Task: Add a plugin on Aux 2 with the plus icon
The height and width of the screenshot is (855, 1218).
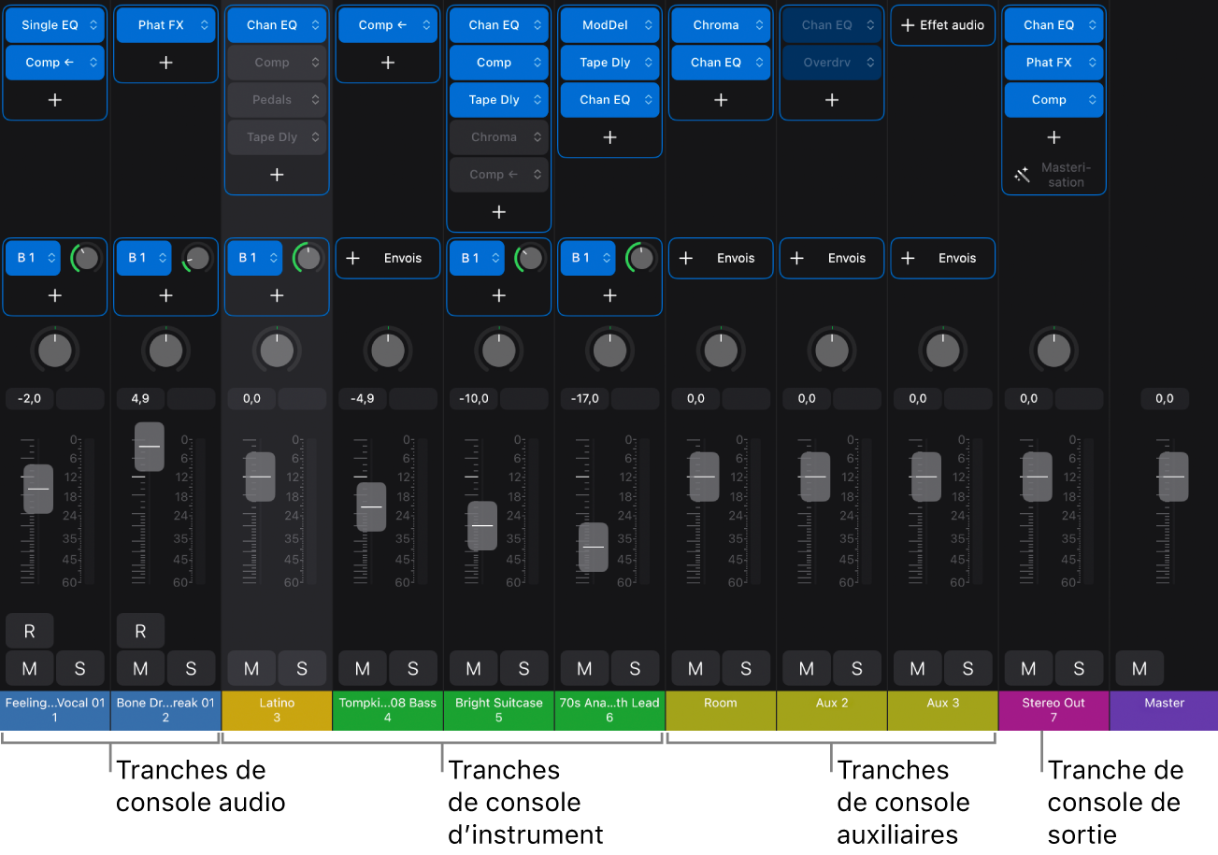Action: 831,99
